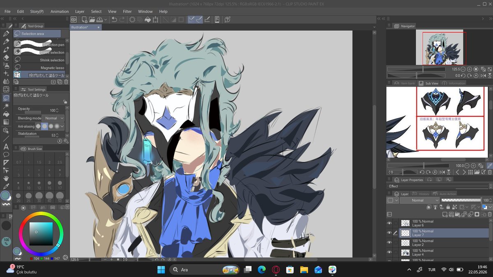This screenshot has height=277, width=493.
Task: Click the Open file folder icon in command bar
Action: [92, 19]
